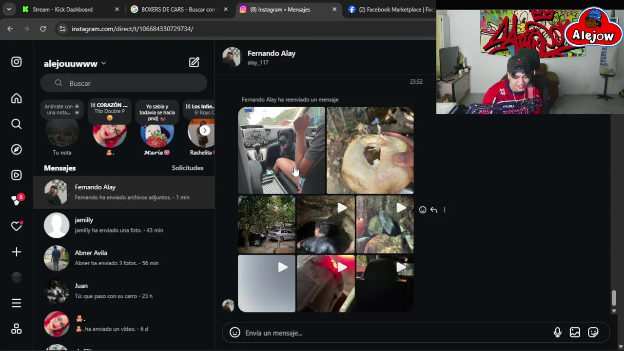624x351 pixels.
Task: Open the Search magnifier in sidebar
Action: 17,124
